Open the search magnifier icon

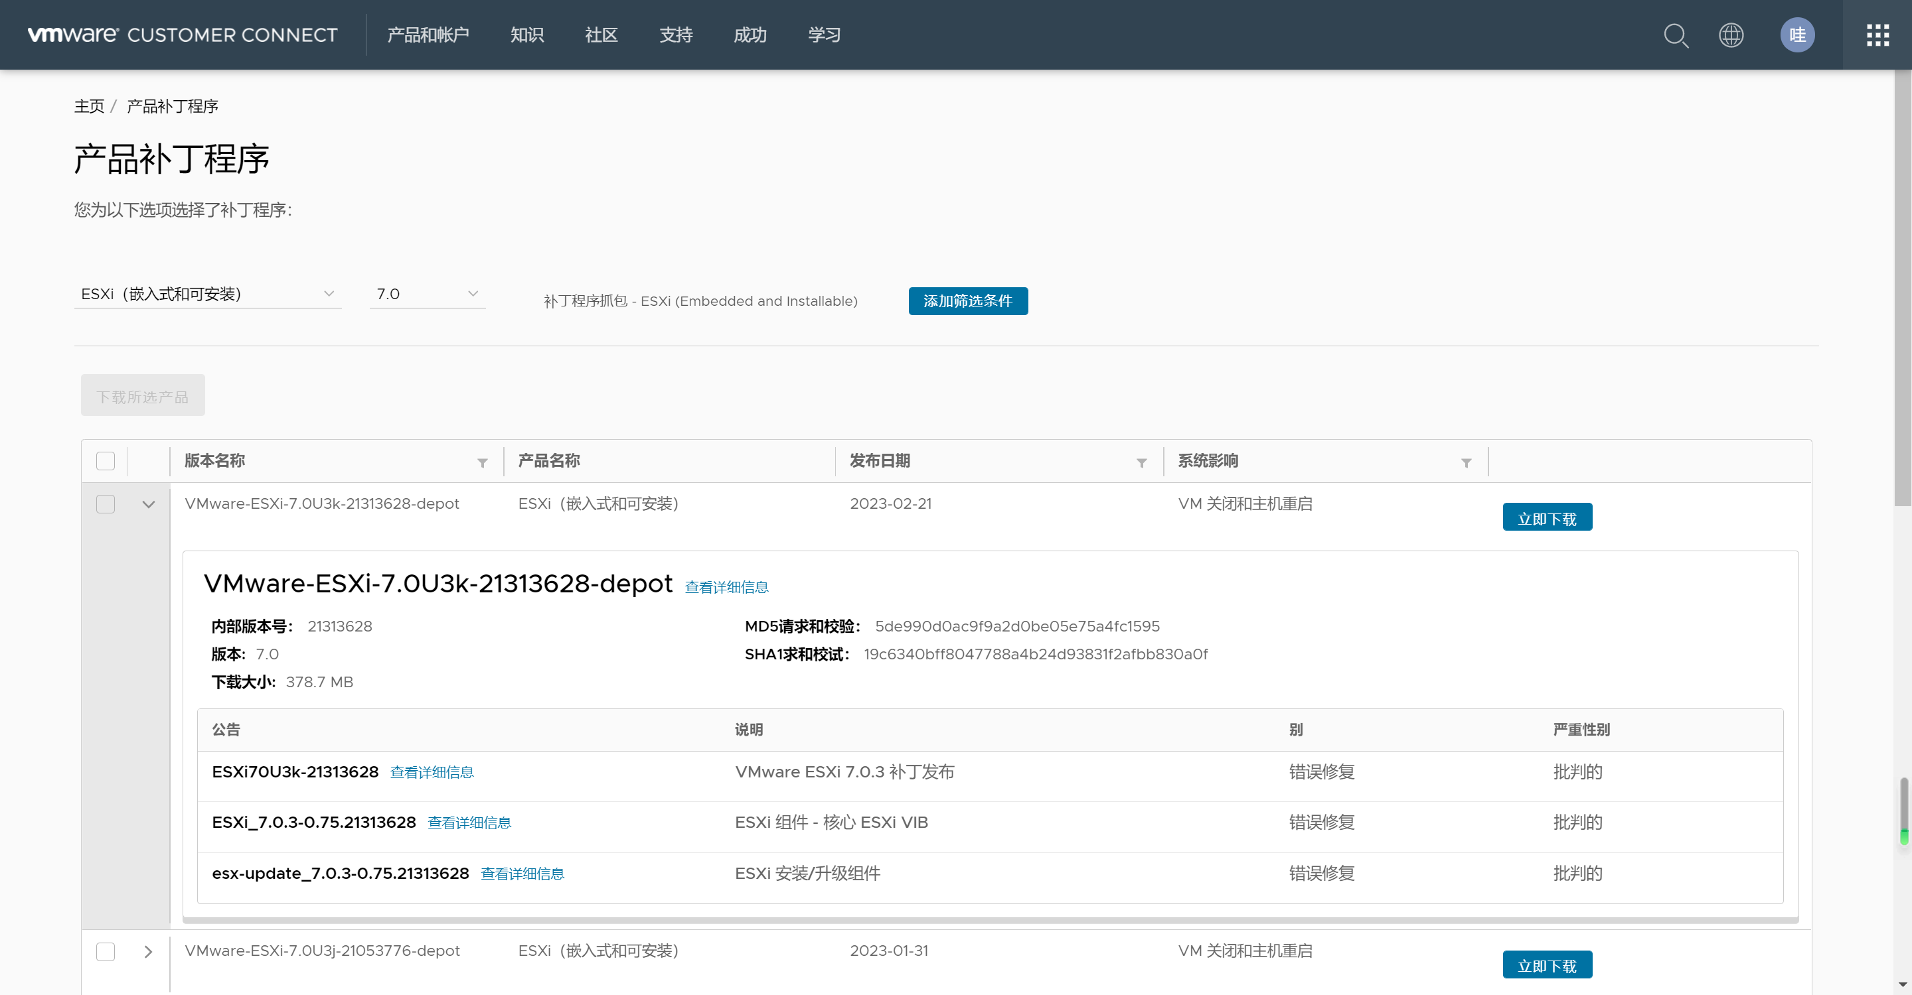[x=1675, y=35]
